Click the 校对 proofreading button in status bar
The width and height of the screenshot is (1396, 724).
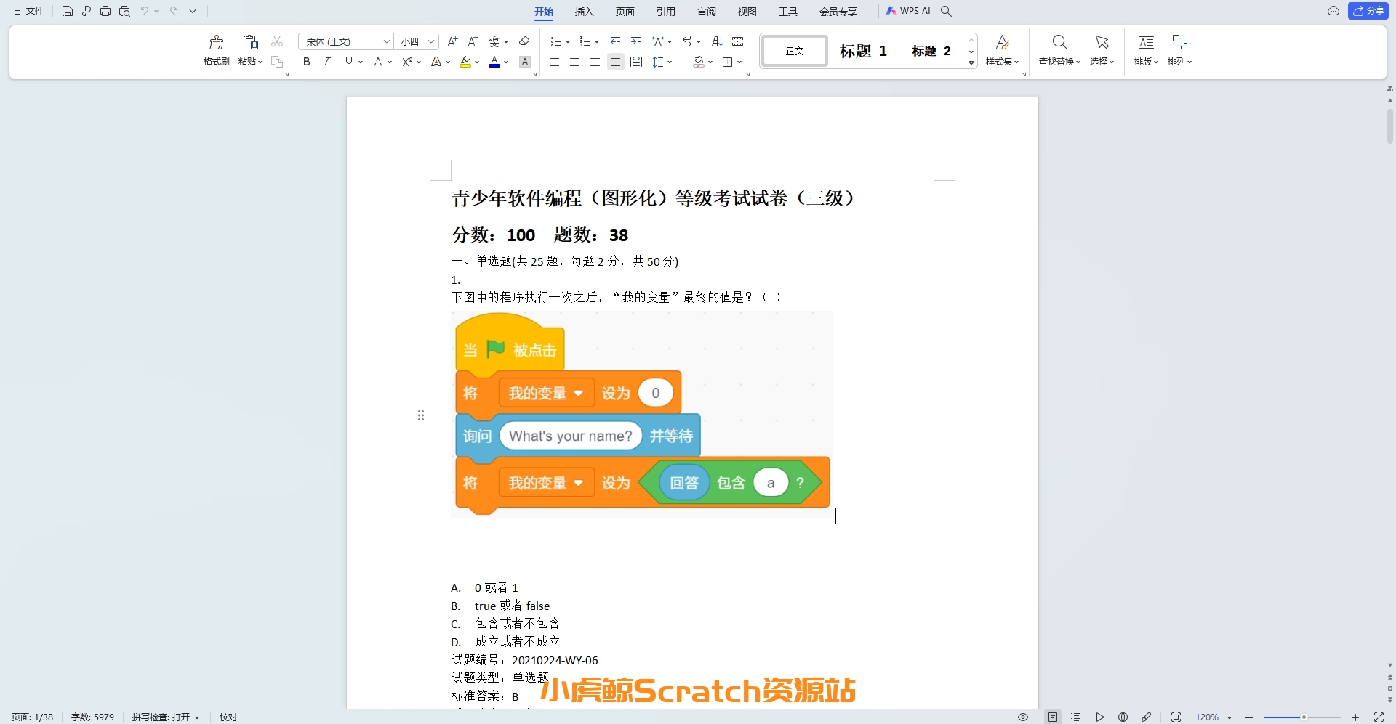tap(228, 717)
